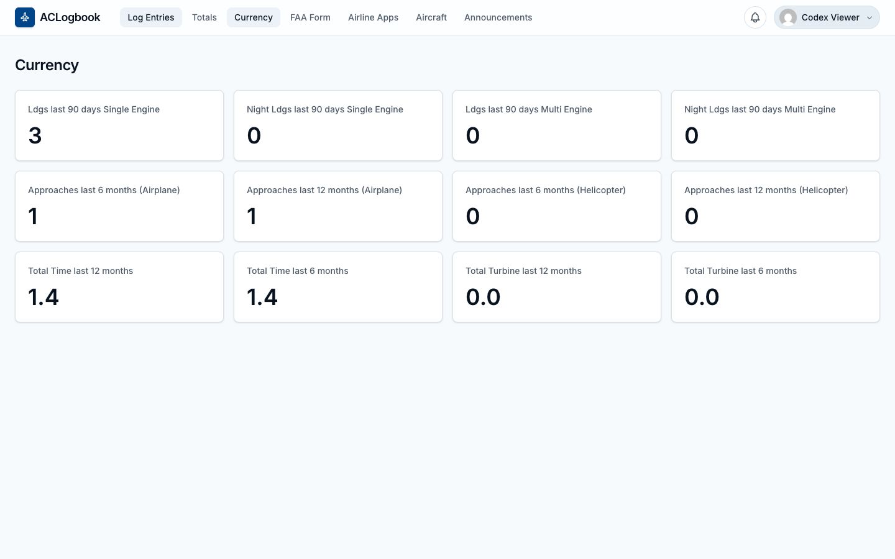Viewport: 895px width, 559px height.
Task: Click the ACLogbook brand name
Action: 70,17
